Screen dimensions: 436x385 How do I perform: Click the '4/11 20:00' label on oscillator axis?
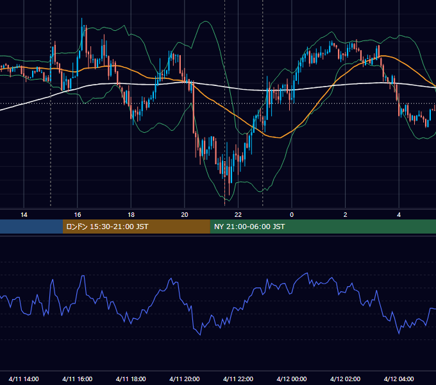coord(185,379)
